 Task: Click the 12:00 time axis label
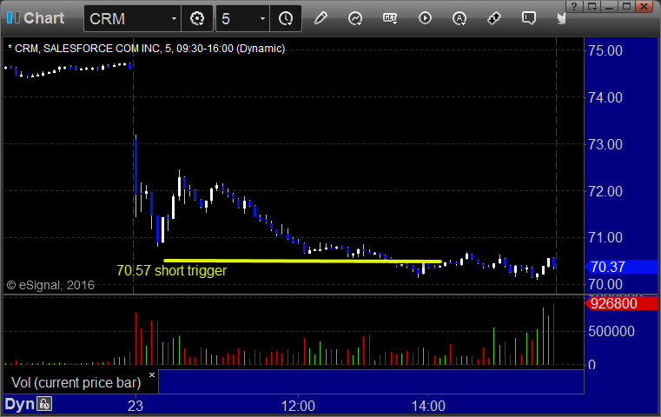pyautogui.click(x=298, y=406)
